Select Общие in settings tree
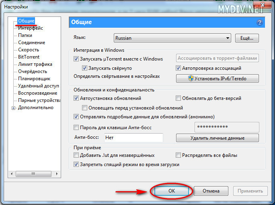 click(26, 21)
